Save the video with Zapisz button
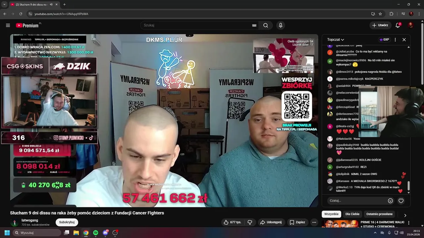This screenshot has width=424, height=238. click(297, 222)
